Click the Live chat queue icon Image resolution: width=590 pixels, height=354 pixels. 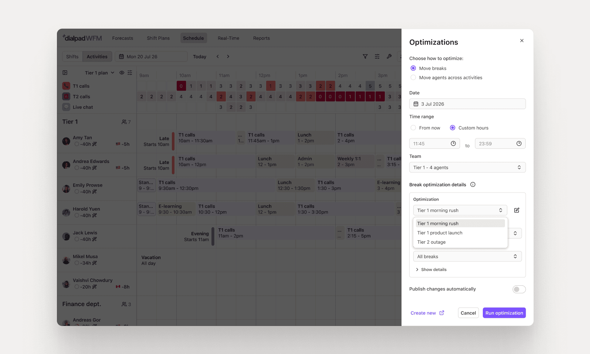point(66,107)
